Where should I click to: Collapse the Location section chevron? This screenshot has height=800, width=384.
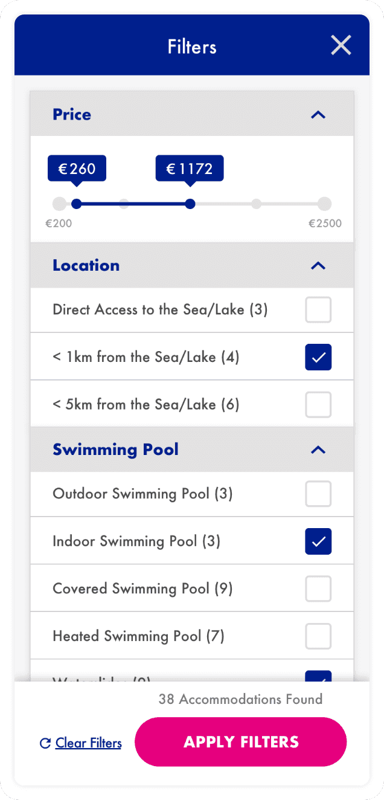(318, 266)
